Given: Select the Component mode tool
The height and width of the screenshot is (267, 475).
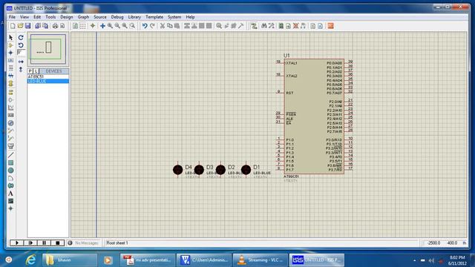Looking at the screenshot, I should coord(10,45).
